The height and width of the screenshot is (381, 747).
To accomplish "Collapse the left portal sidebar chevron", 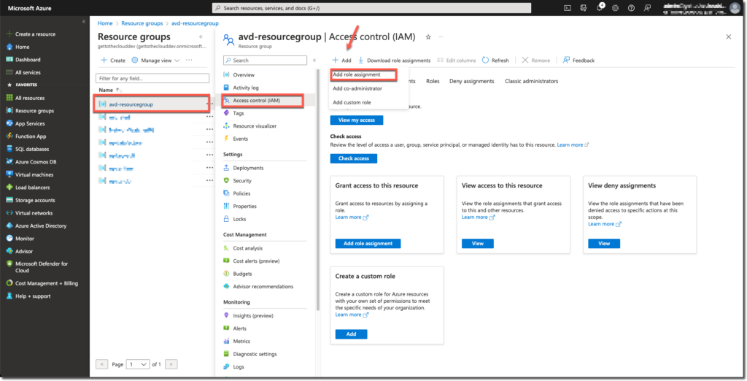I will [x=84, y=21].
